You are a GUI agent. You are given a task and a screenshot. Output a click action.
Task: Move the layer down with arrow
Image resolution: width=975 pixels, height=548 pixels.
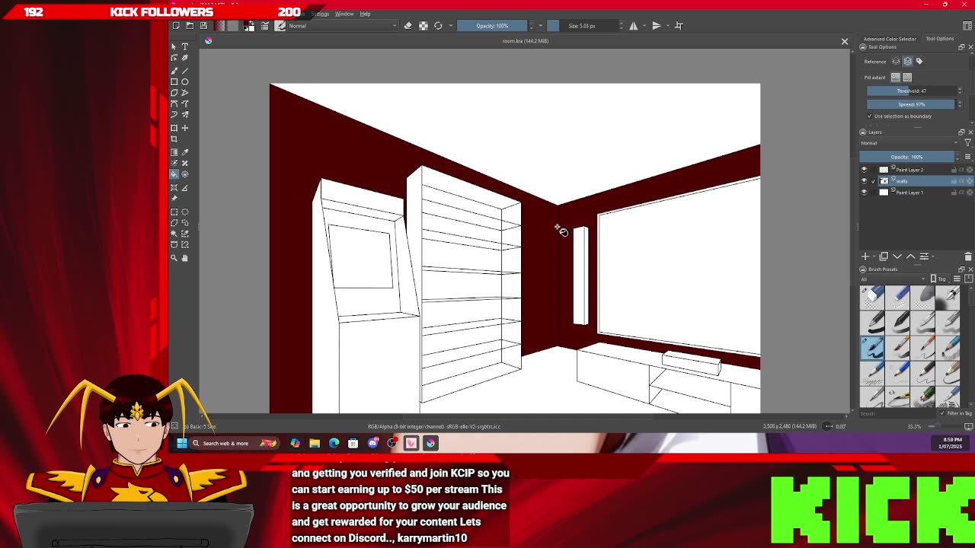pyautogui.click(x=897, y=256)
